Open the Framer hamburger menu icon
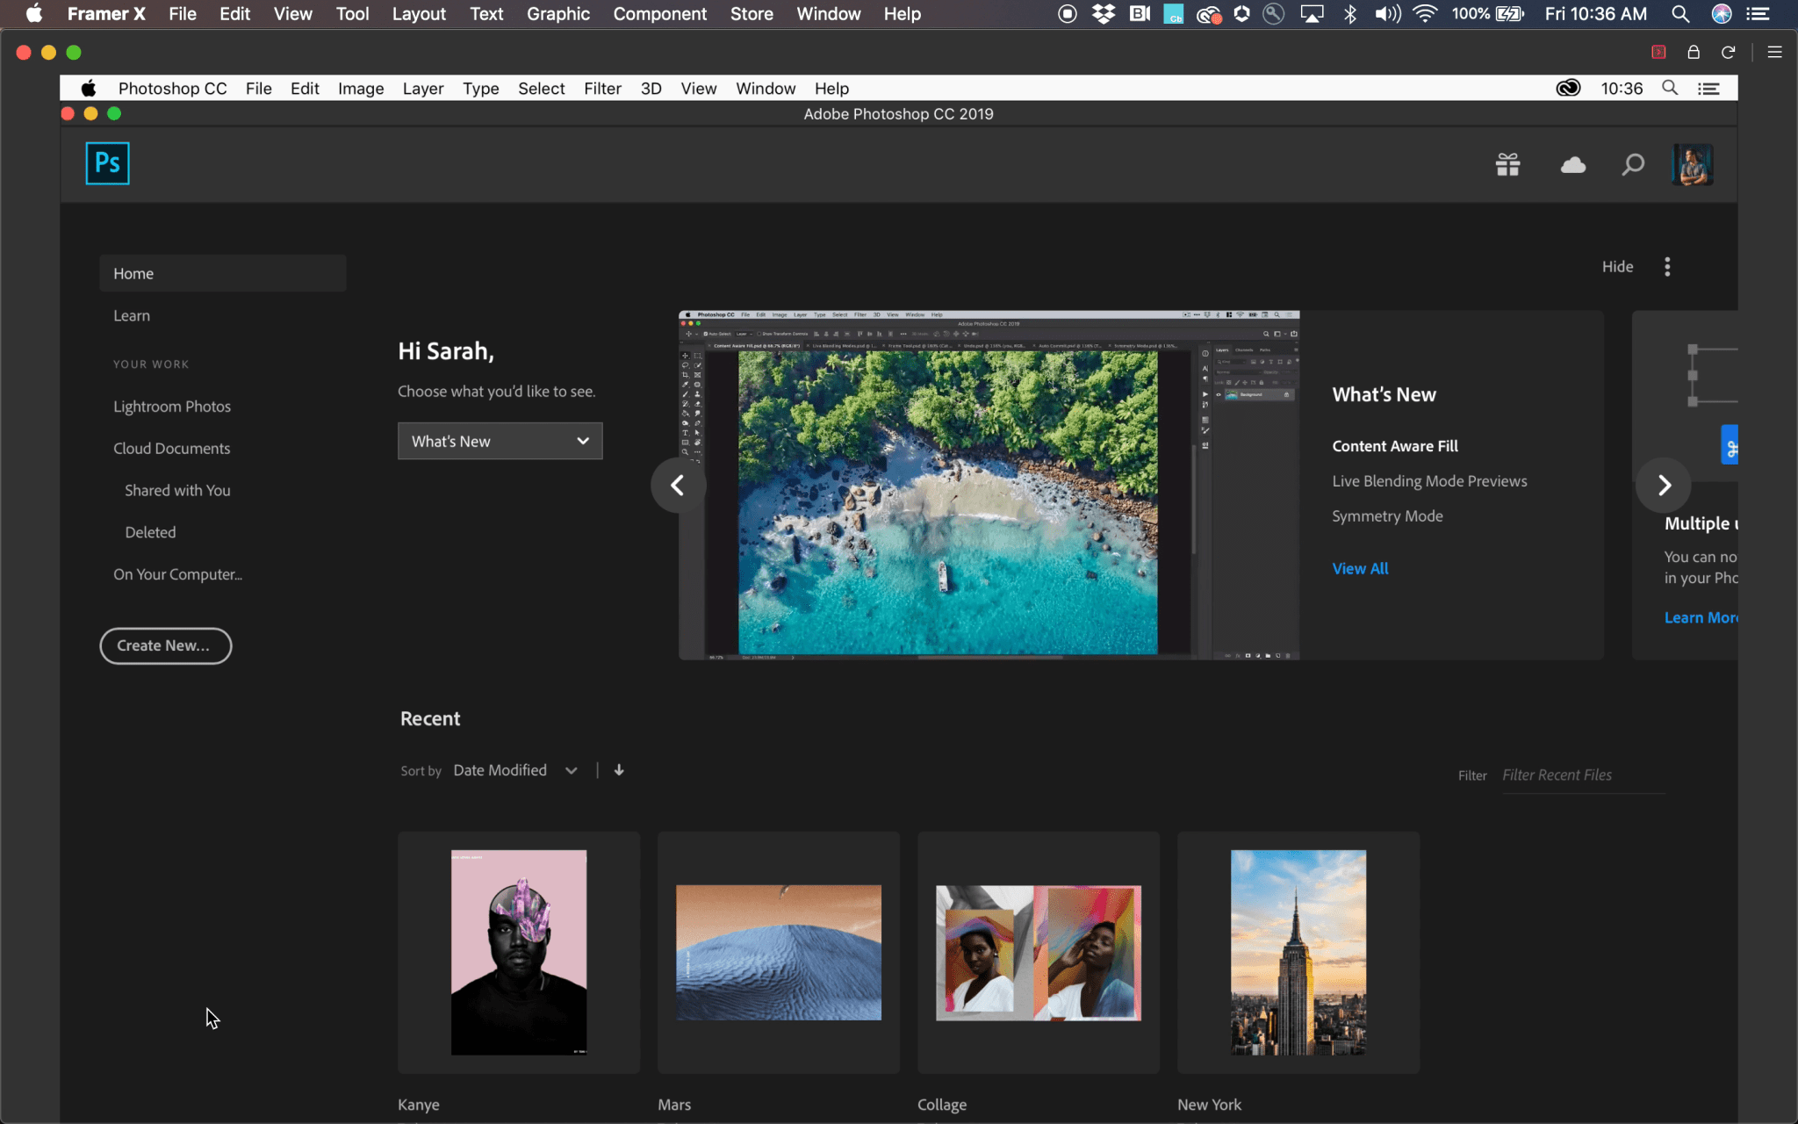This screenshot has height=1124, width=1798. pos(1774,53)
